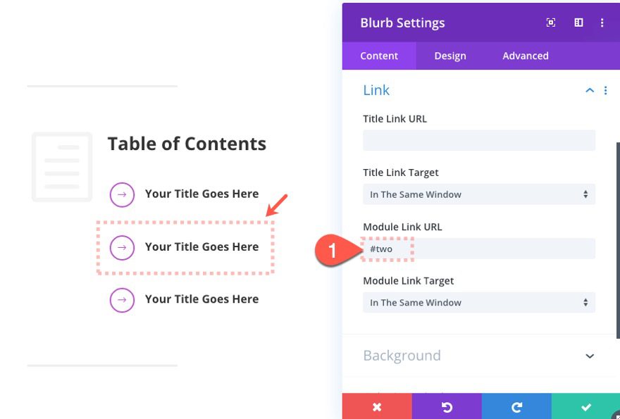Redo change with the blue arrow icon
620x419 pixels.
point(516,406)
